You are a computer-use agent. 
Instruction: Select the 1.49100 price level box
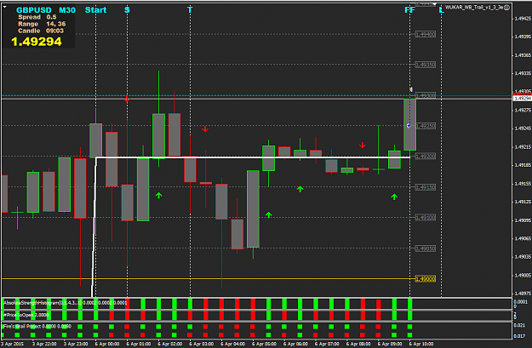pos(426,218)
